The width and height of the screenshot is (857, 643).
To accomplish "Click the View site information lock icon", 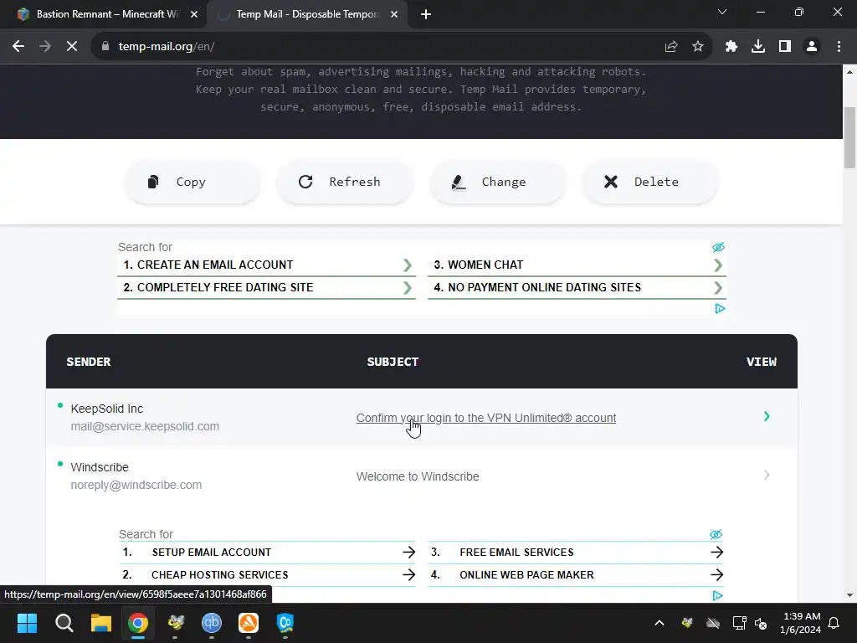I will [x=105, y=47].
